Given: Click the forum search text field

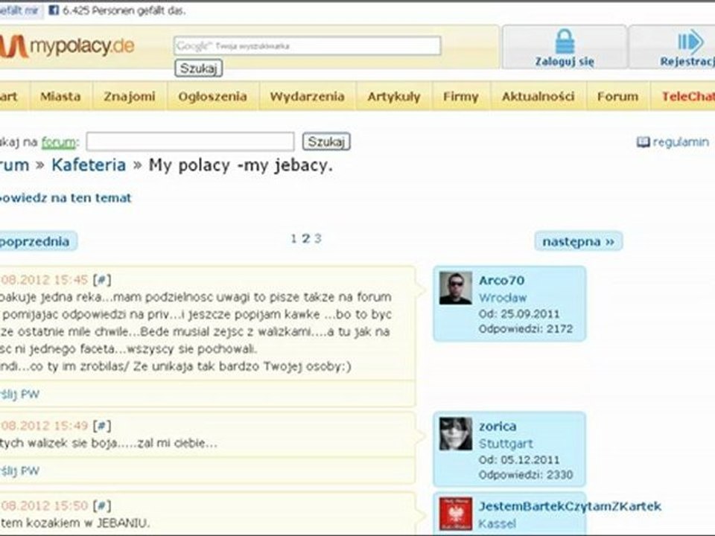Looking at the screenshot, I should point(190,141).
